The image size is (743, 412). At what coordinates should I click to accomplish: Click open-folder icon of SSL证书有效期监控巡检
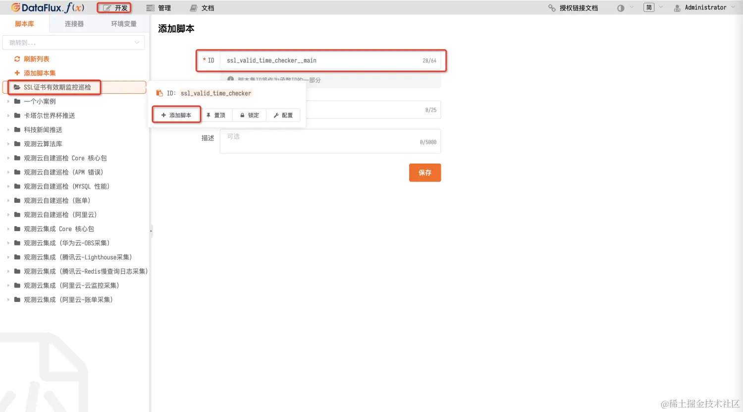17,87
